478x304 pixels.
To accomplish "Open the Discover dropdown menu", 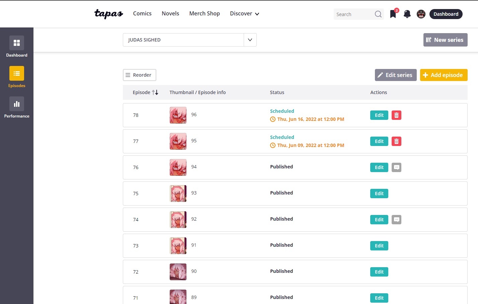I will [x=244, y=14].
